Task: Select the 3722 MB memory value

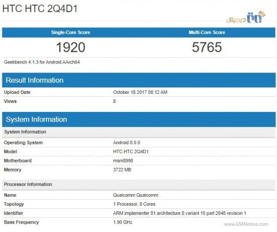Action: click(x=122, y=169)
